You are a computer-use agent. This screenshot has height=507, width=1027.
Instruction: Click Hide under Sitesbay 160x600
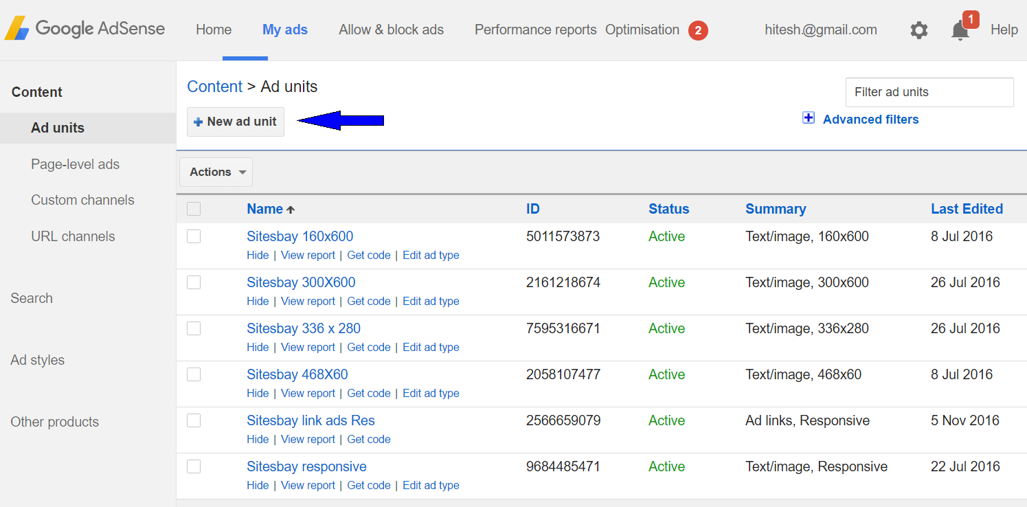tap(258, 255)
